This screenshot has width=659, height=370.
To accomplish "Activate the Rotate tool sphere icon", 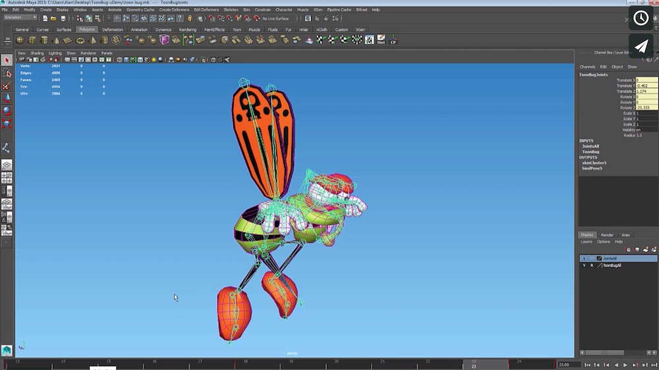I will pyautogui.click(x=7, y=110).
